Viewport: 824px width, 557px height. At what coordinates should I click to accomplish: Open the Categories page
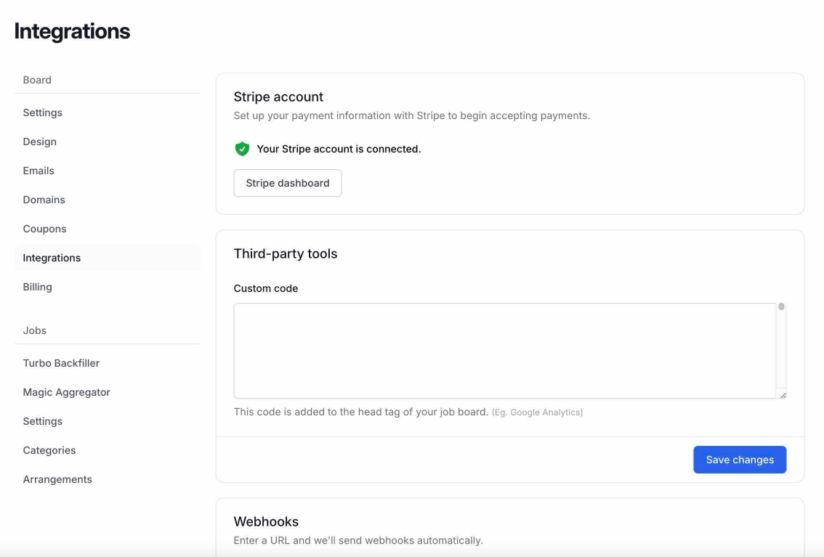click(x=49, y=450)
